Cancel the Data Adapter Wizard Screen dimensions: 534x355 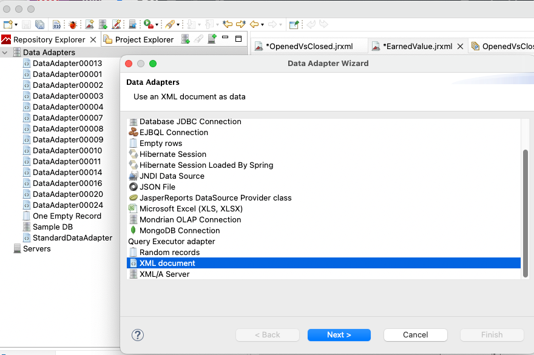(x=416, y=335)
